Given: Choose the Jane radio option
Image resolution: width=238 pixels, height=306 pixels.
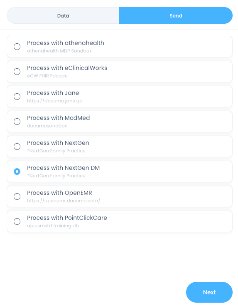Looking at the screenshot, I should [x=17, y=97].
